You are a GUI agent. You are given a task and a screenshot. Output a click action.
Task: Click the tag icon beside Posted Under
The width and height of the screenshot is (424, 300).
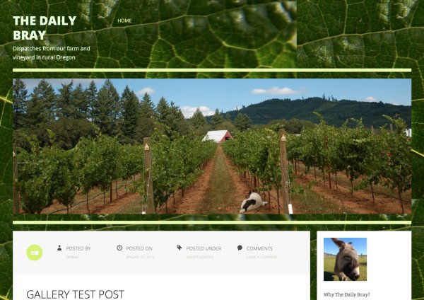[179, 248]
